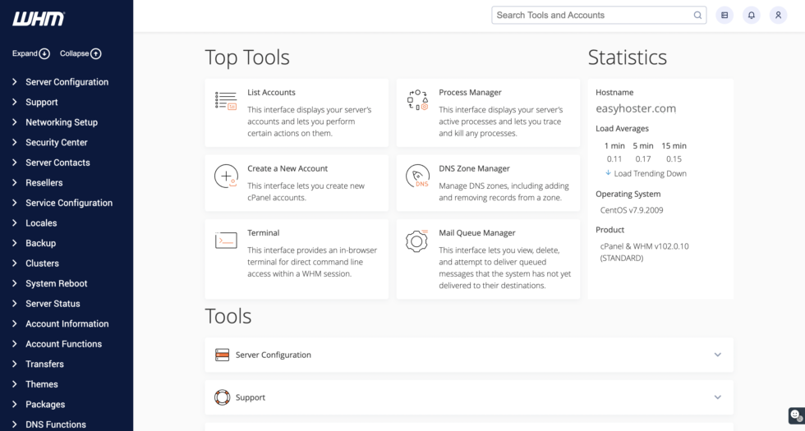This screenshot has height=431, width=805.
Task: Open Account Functions in sidebar menu
Action: [63, 344]
